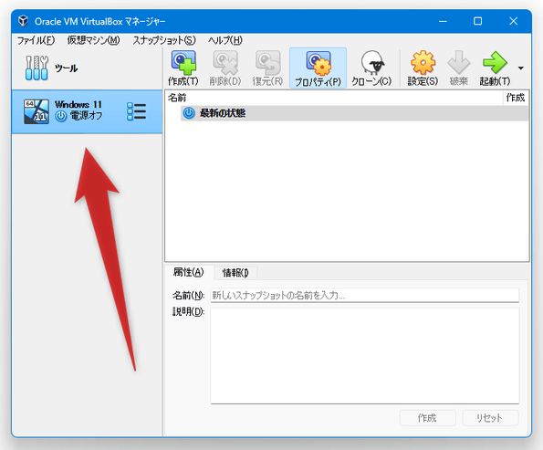
Task: Toggle the プロパティ(P) properties icon
Action: [x=318, y=68]
